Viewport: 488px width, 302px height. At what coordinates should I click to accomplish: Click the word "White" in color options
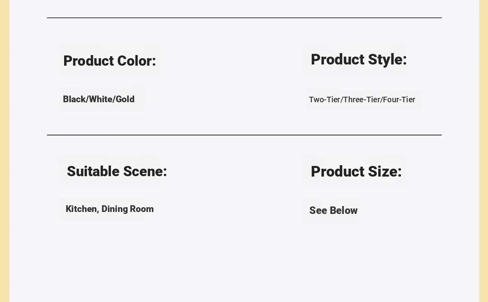[x=101, y=99]
